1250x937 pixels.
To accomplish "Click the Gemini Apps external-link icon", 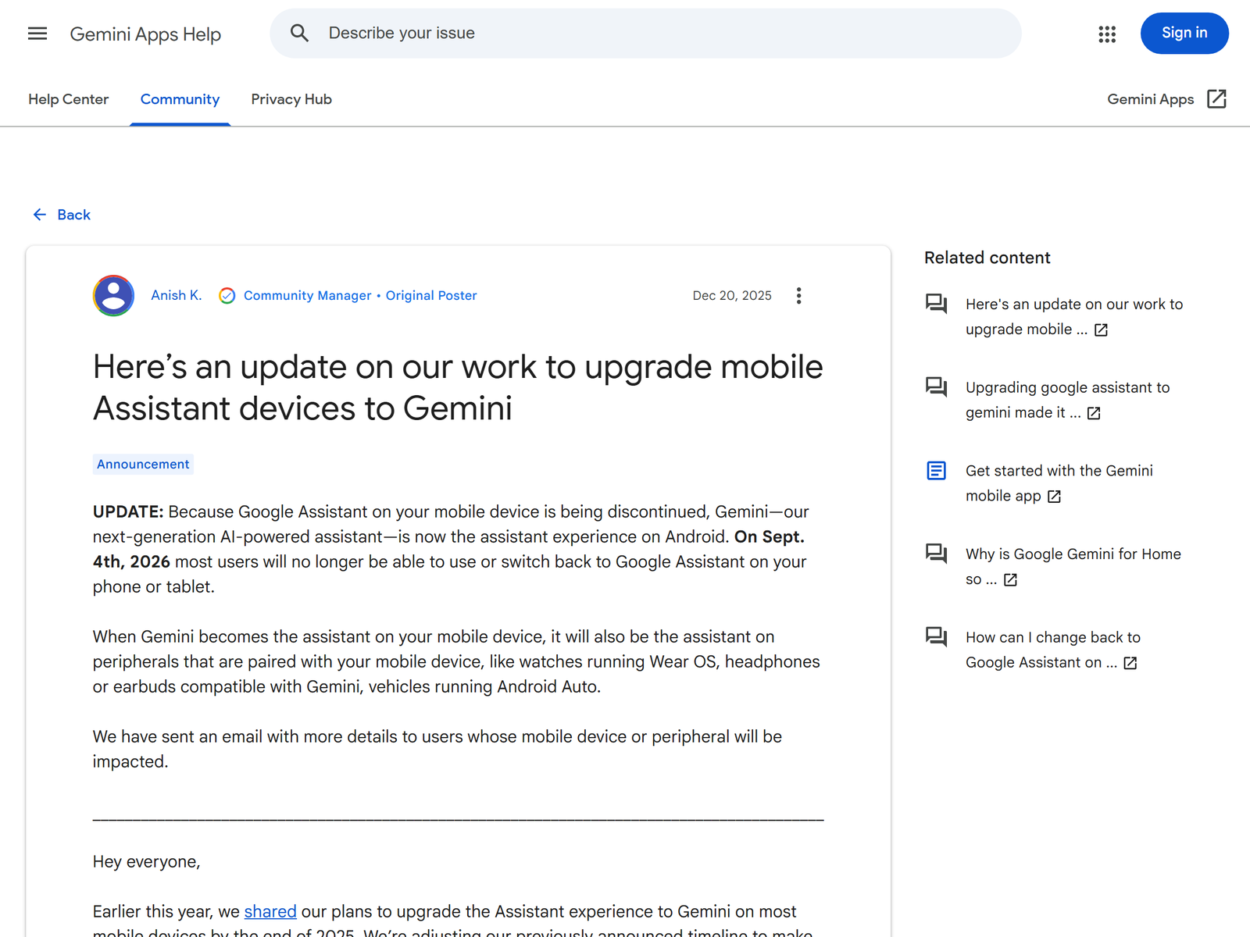I will coord(1216,99).
